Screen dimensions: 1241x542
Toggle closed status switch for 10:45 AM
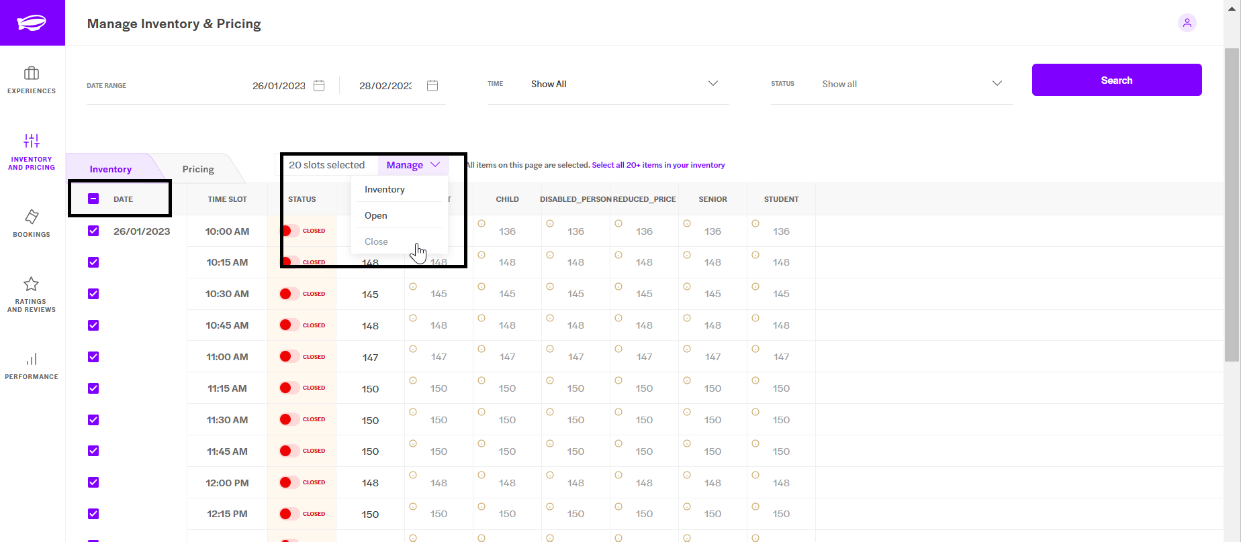[289, 325]
